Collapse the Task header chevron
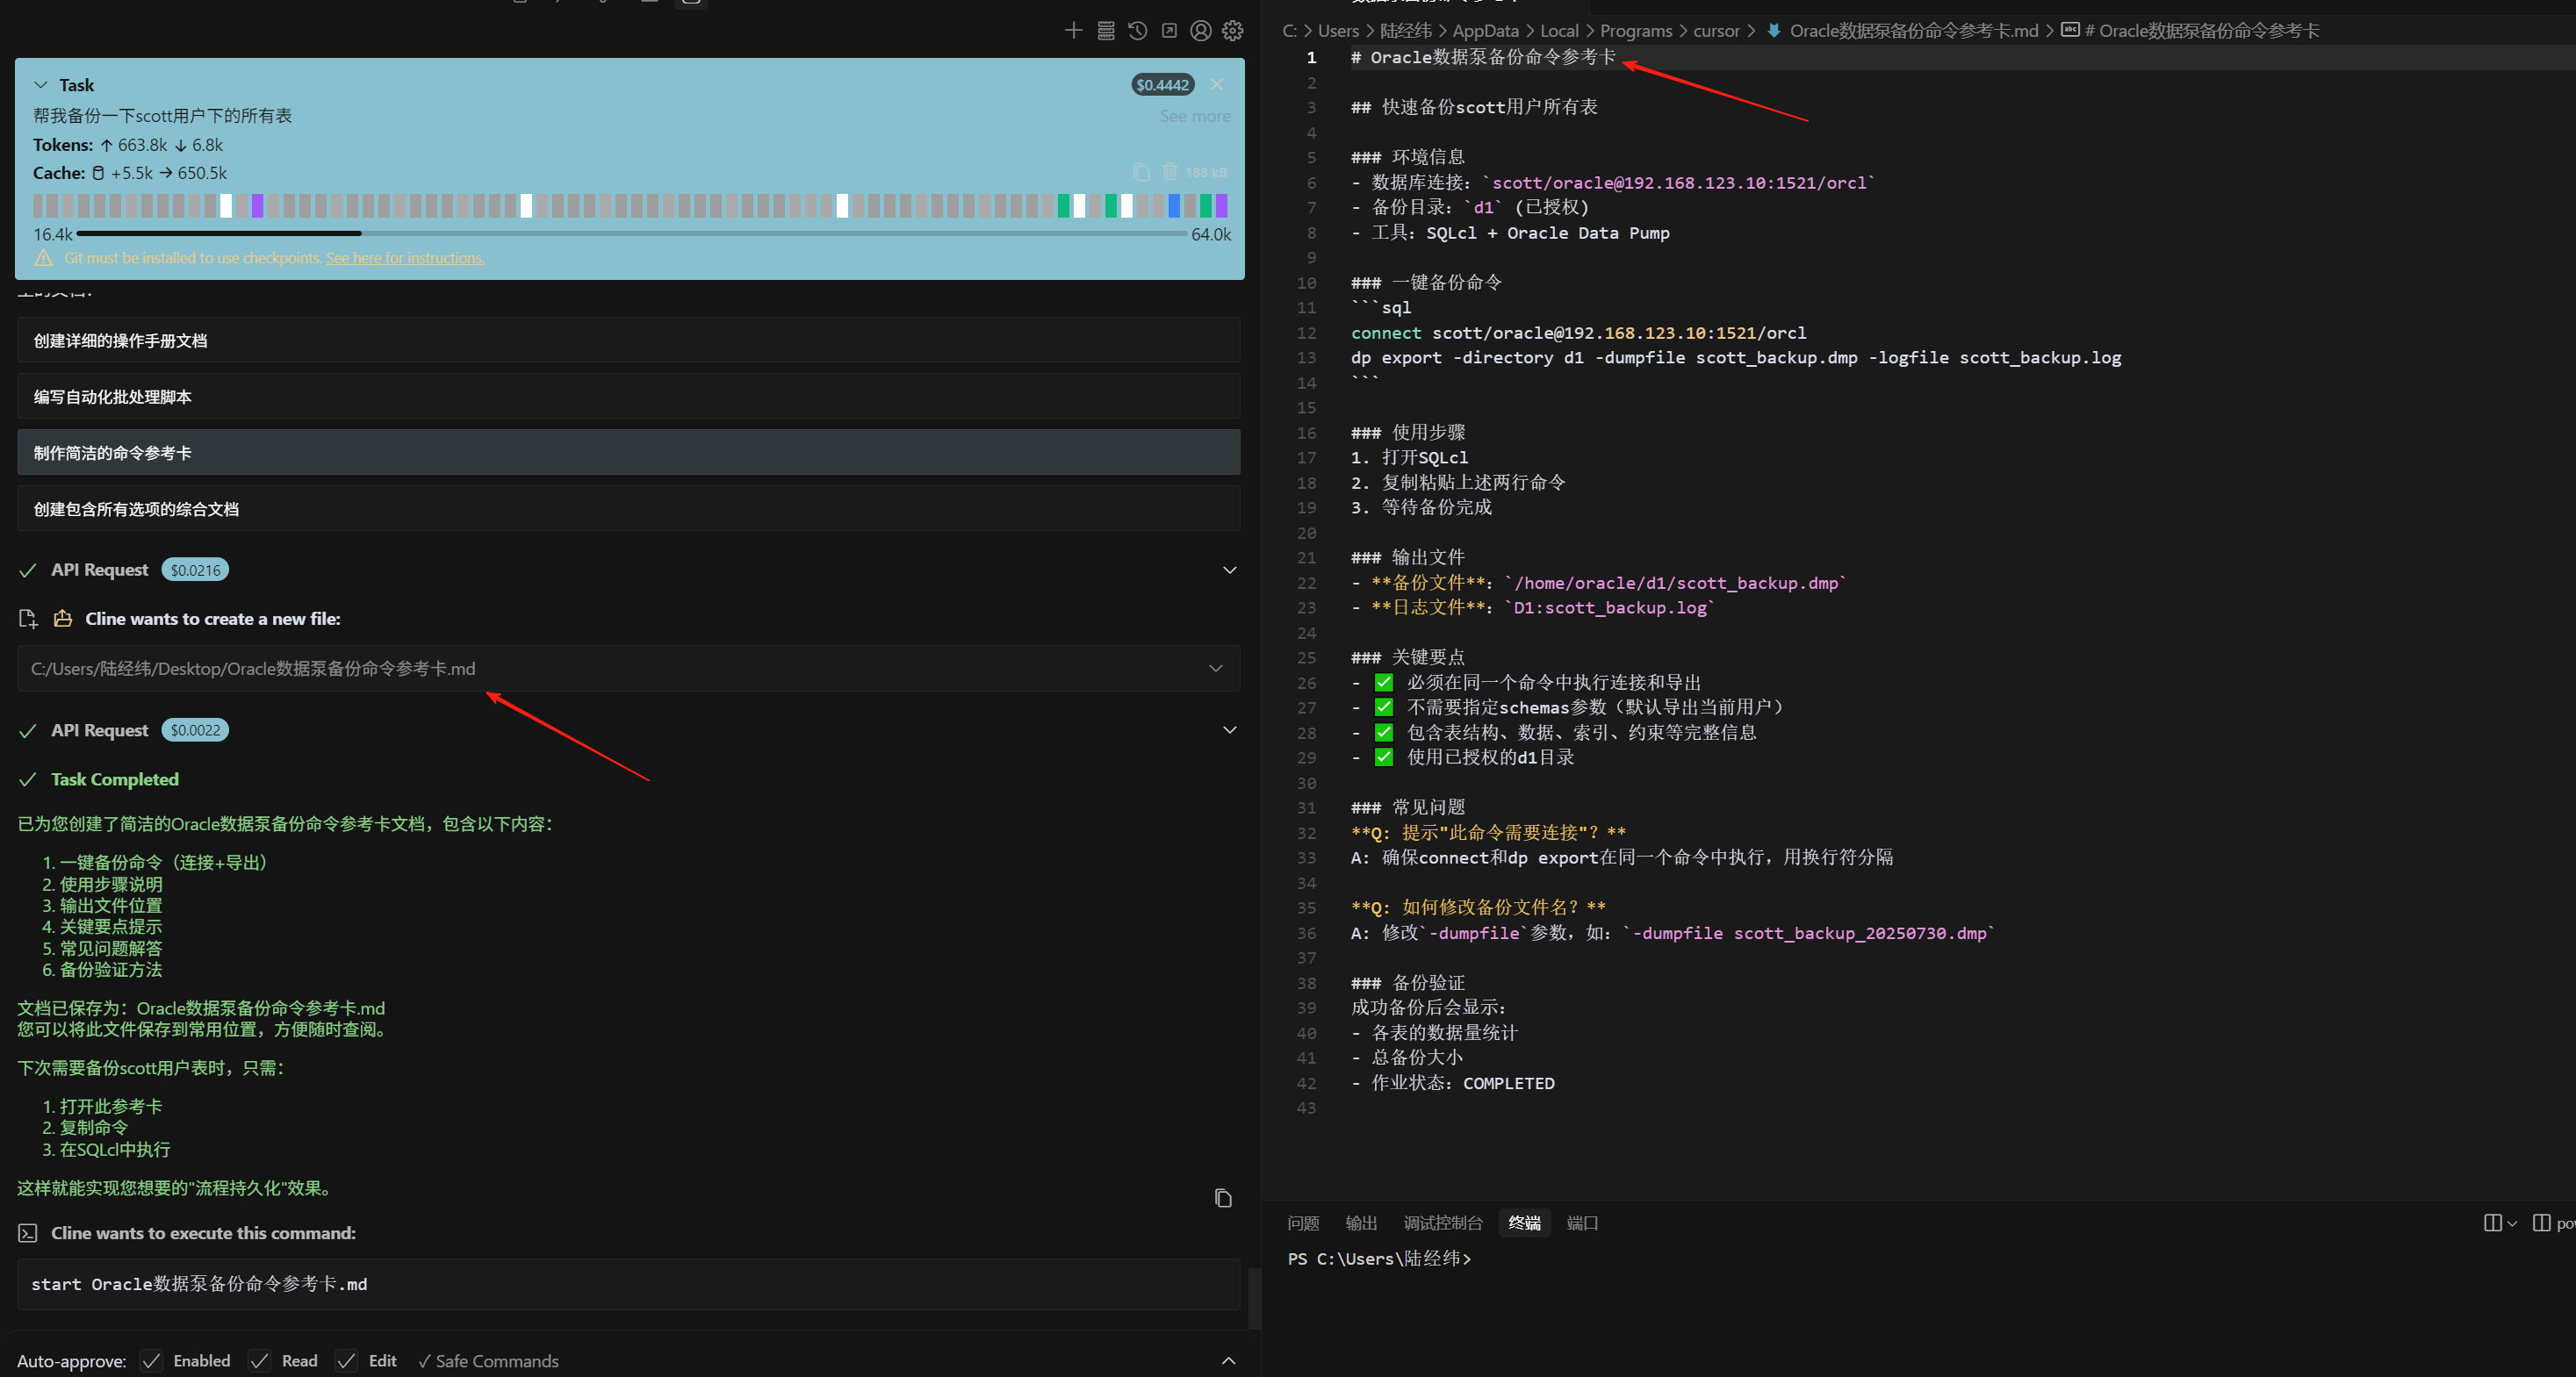This screenshot has width=2576, height=1377. 41,85
